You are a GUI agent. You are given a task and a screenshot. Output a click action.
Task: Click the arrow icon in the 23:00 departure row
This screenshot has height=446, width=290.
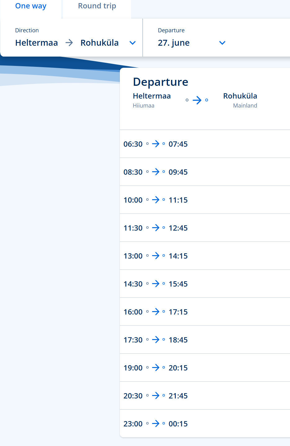[156, 424]
